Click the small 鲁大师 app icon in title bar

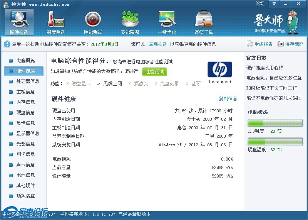(6, 5)
